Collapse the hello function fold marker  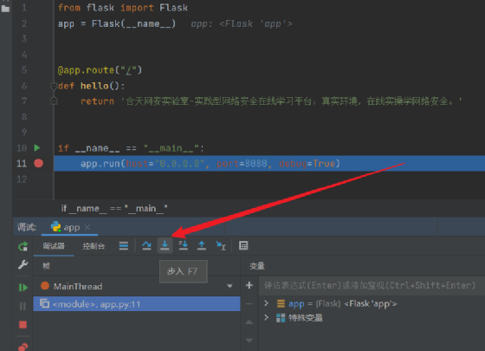point(54,86)
